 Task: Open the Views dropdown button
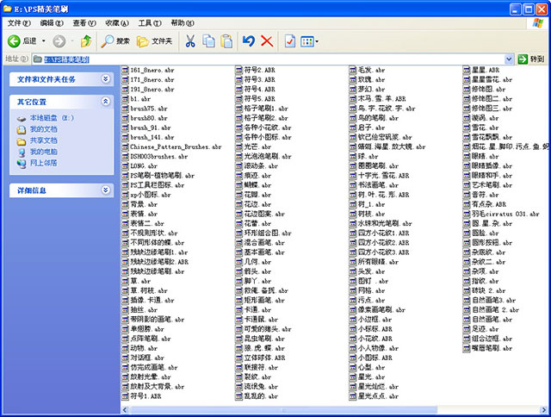tap(309, 41)
